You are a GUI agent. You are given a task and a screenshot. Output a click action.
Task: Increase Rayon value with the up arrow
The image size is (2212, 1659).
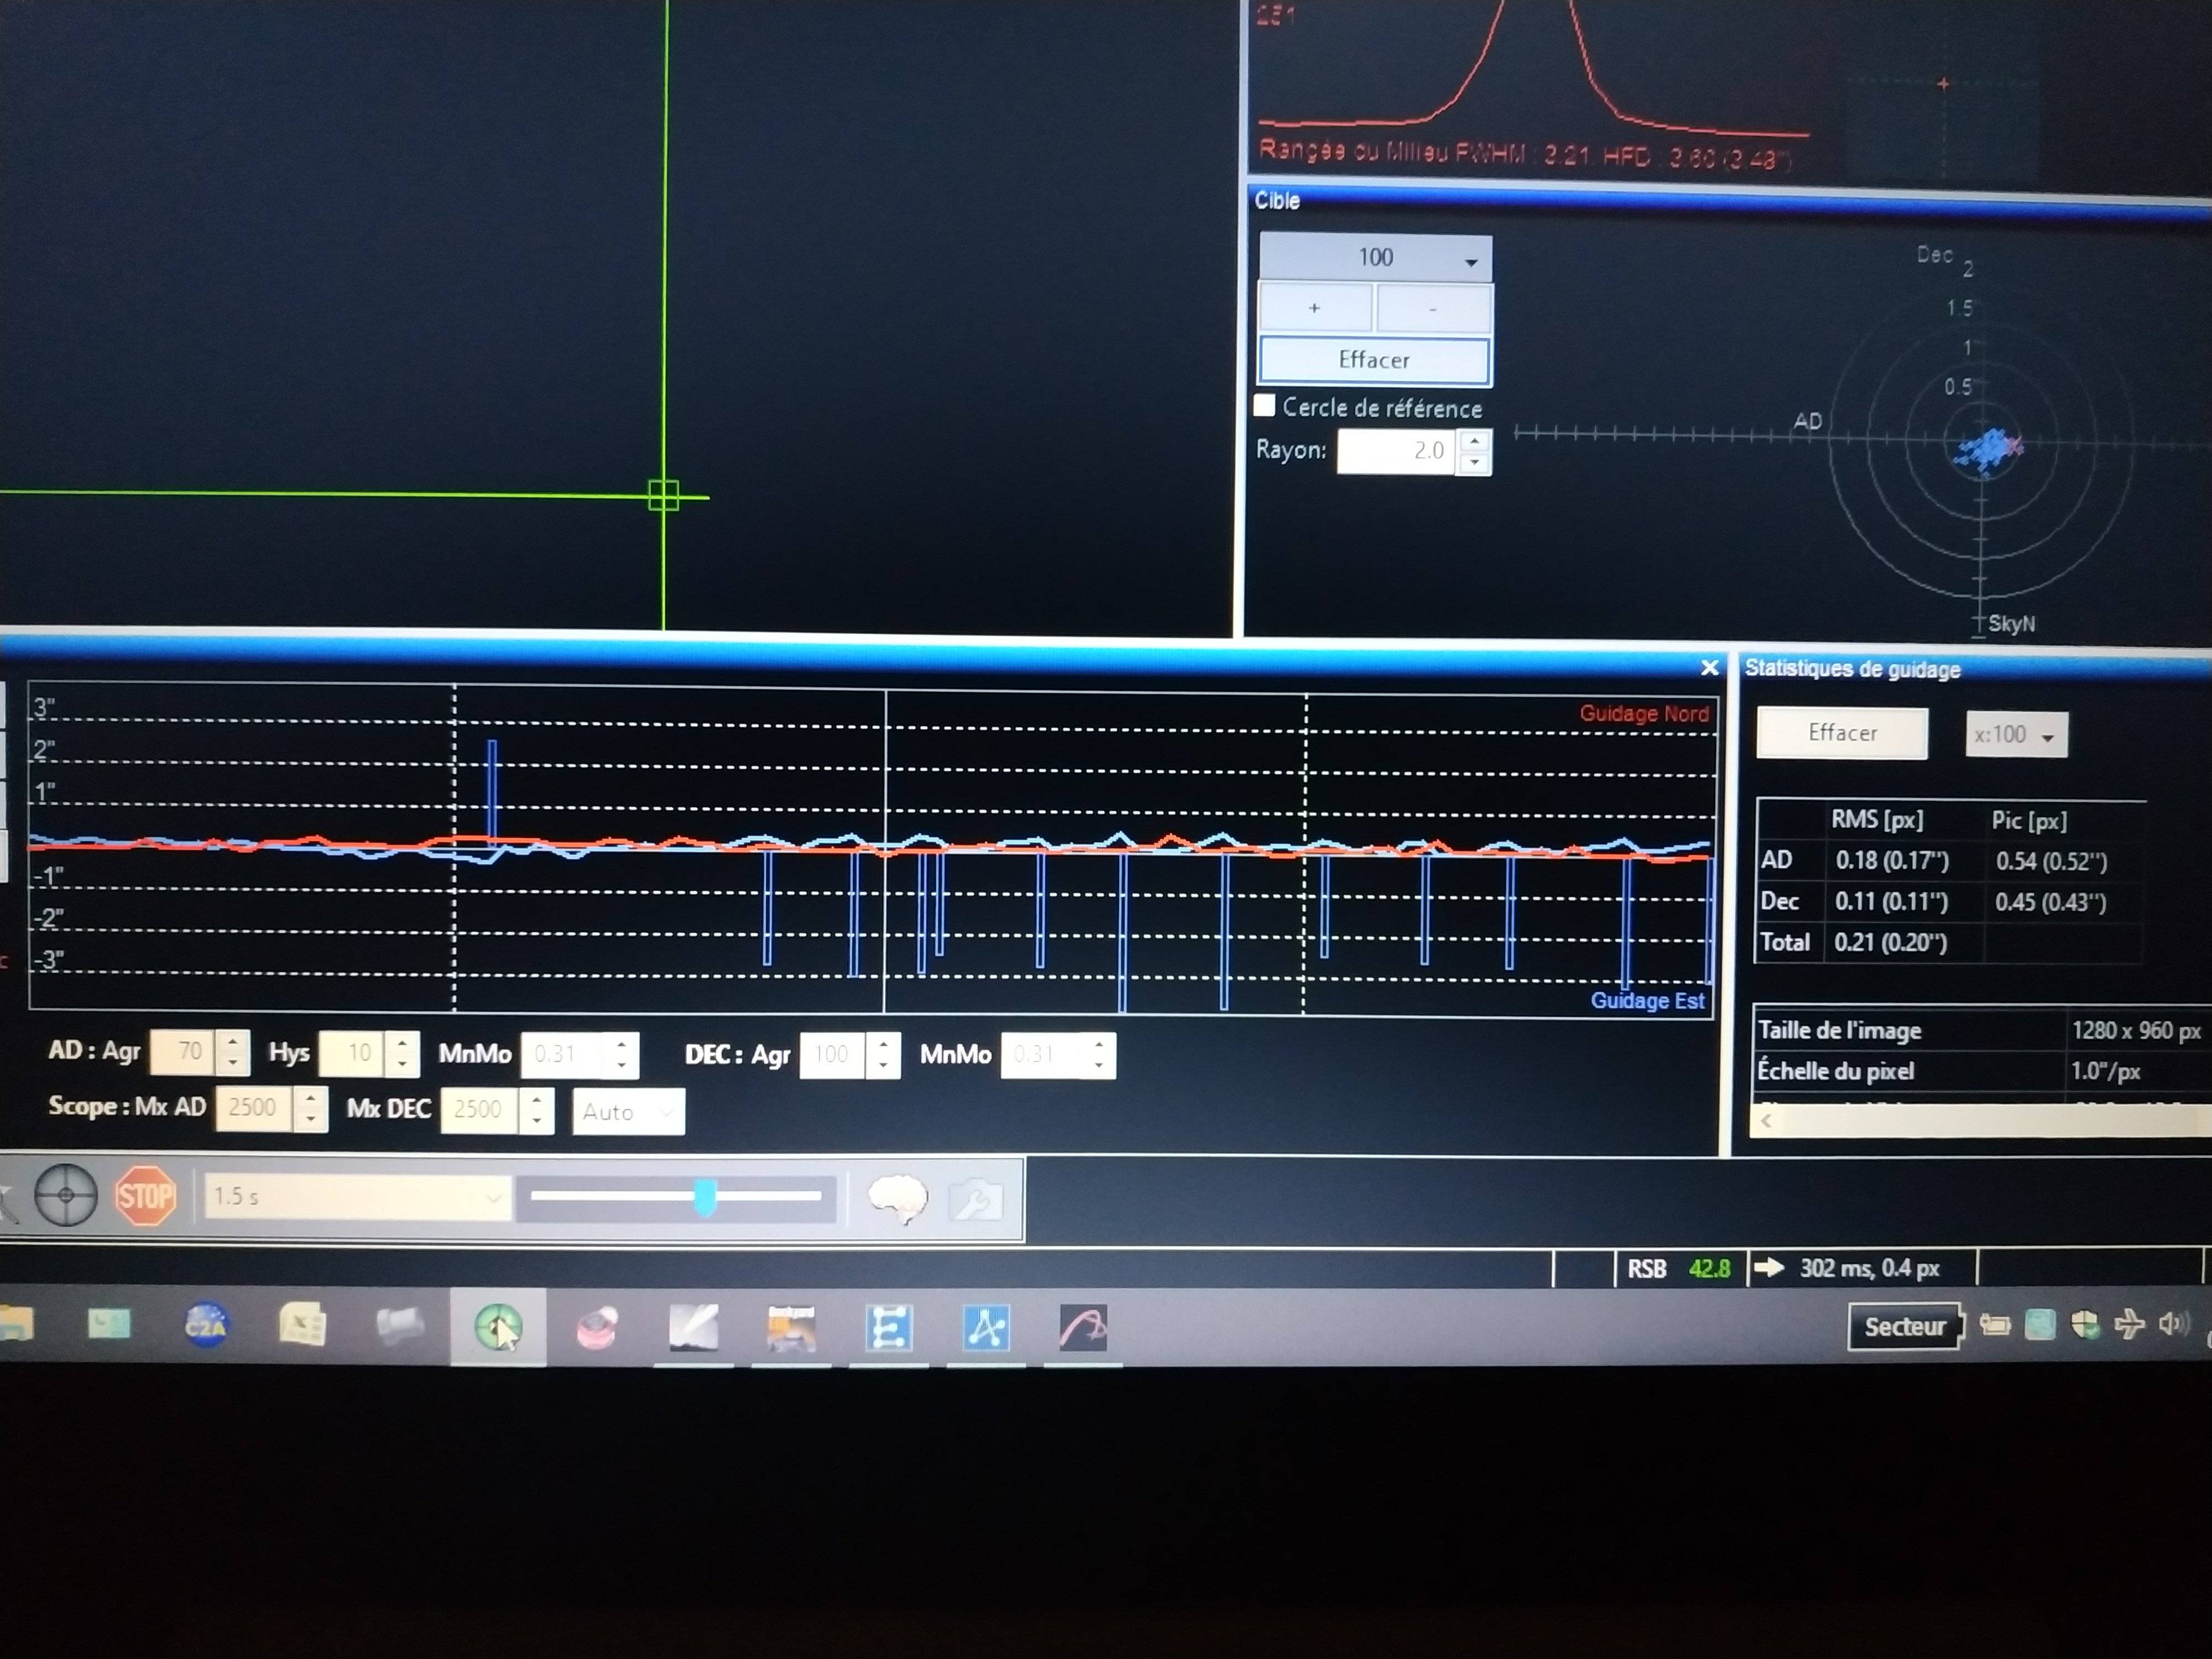tap(1474, 440)
